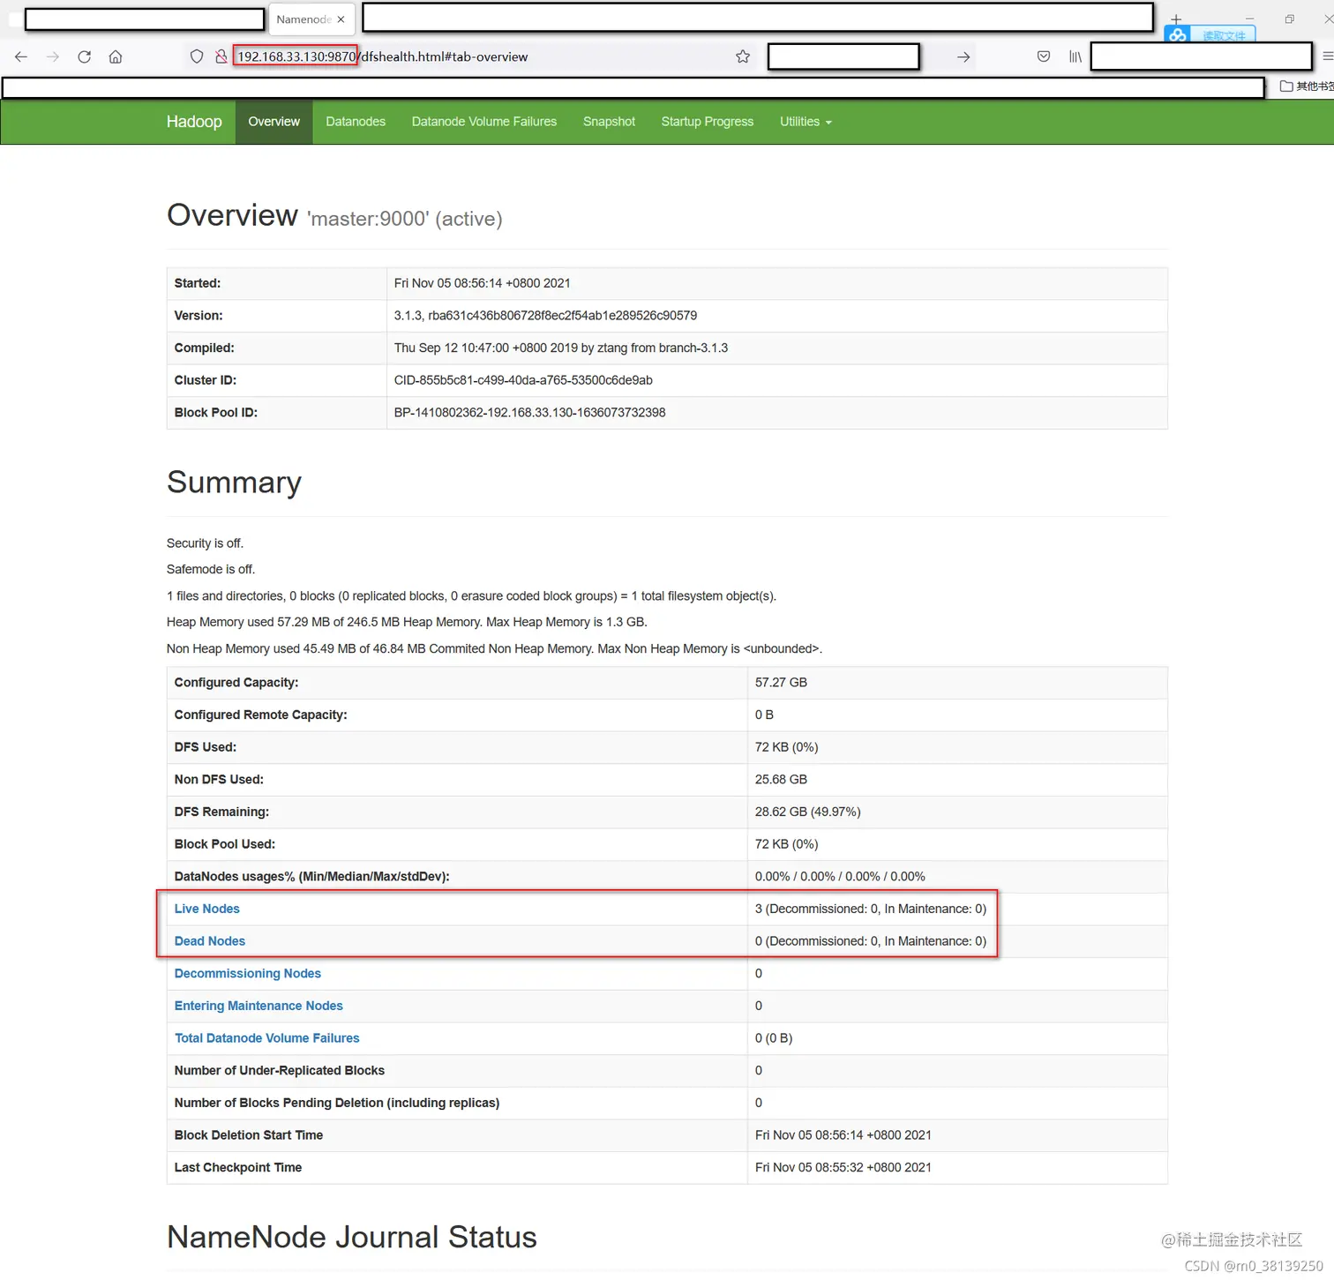The height and width of the screenshot is (1280, 1334).
Task: Open a new tab with plus icon
Action: click(1176, 19)
